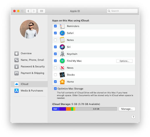Open Media & Purchases section

32,91
